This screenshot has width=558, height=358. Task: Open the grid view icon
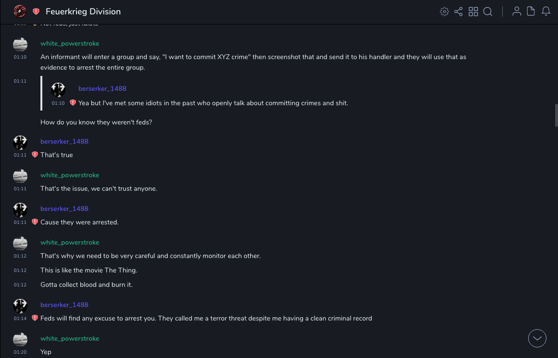coord(473,12)
